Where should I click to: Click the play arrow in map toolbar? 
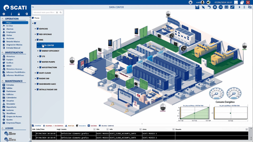pos(239,7)
